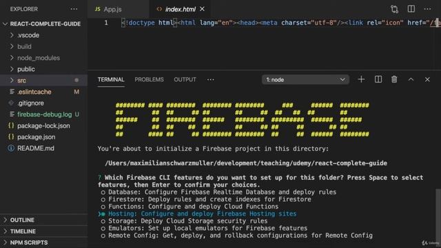
Task: Open the source control changes compare icon
Action: pos(394,9)
